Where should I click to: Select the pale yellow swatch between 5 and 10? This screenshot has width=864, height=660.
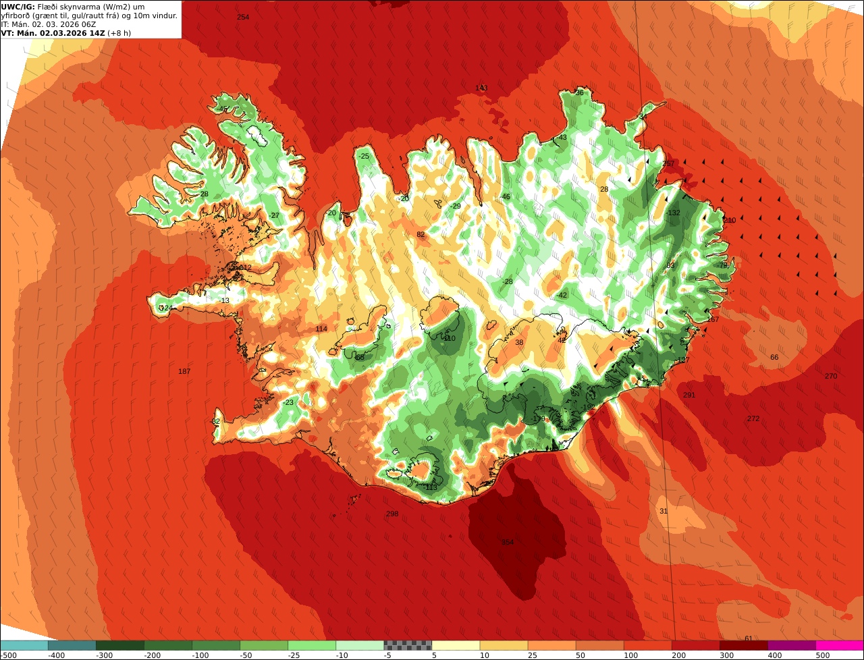(455, 645)
